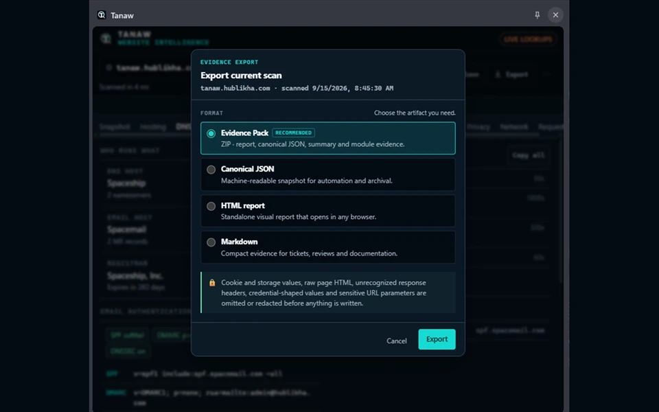Click the LIVE LOOKUPS badge in background header
This screenshot has width=659, height=412.
click(x=528, y=39)
